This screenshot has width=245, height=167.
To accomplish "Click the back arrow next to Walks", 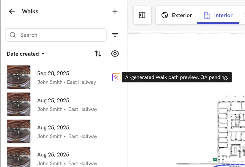I will pos(12,11).
